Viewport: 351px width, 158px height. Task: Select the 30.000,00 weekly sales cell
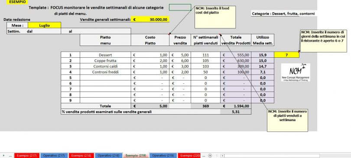tap(150, 20)
